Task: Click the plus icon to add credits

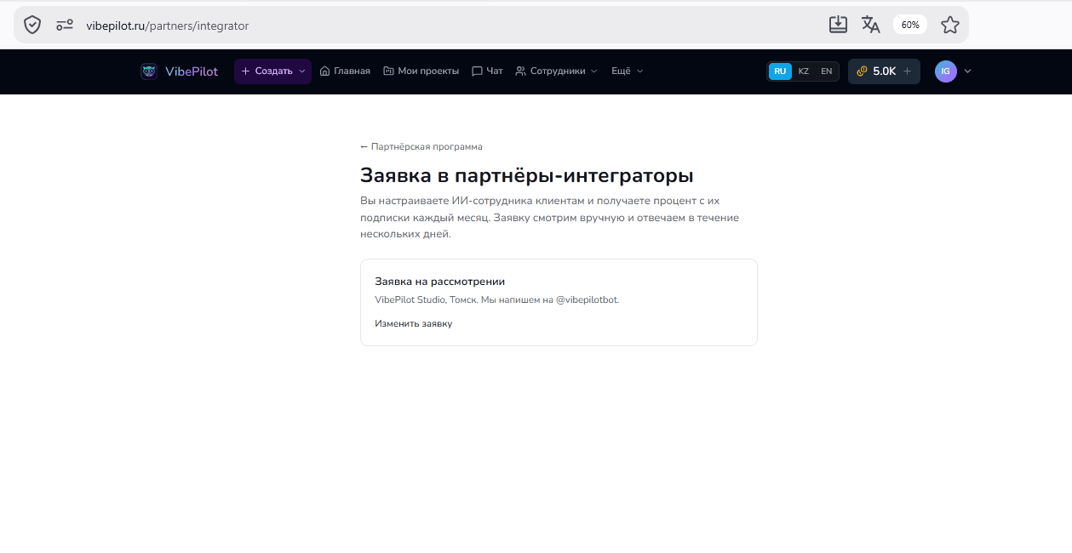Action: pyautogui.click(x=907, y=71)
